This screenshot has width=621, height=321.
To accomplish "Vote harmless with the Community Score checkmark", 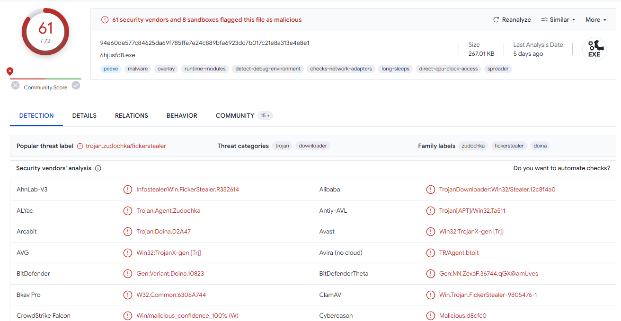I will tap(76, 86).
